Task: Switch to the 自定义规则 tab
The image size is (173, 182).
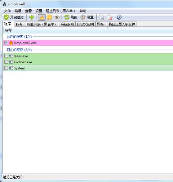Action: (x=85, y=24)
